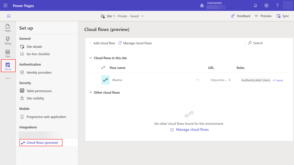Open the Pages workspace
Screen dimensions: 294x165
[8, 28]
